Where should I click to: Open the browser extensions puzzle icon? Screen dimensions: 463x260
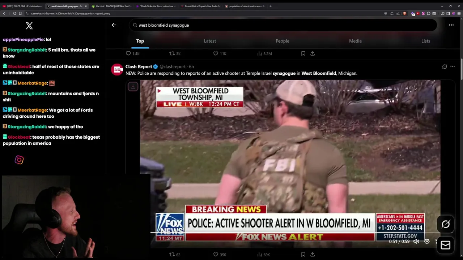tap(429, 13)
